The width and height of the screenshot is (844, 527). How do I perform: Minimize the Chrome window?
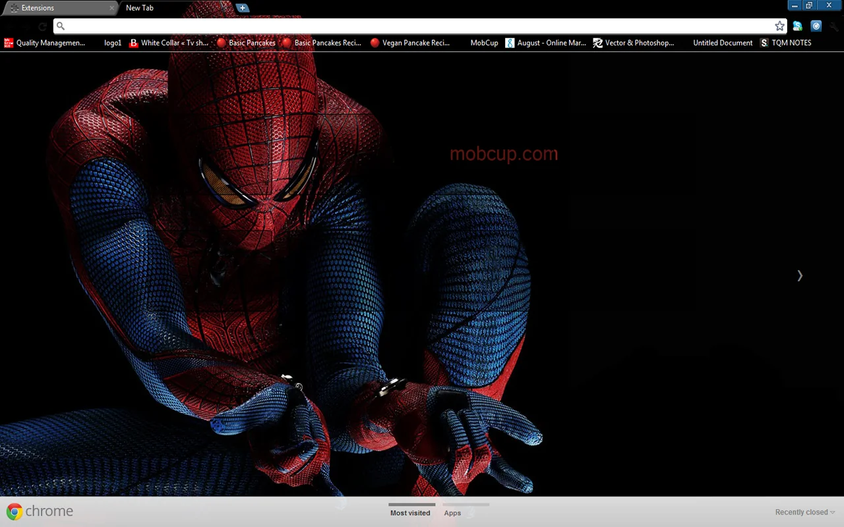795,5
